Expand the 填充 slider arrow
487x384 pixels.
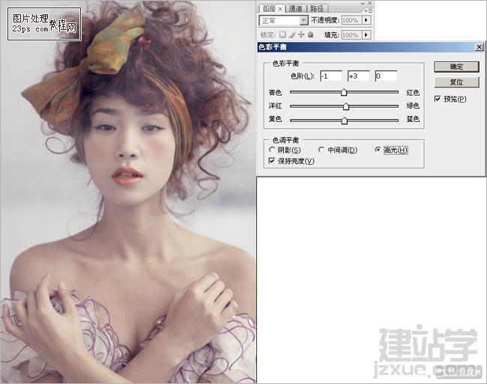pyautogui.click(x=366, y=34)
